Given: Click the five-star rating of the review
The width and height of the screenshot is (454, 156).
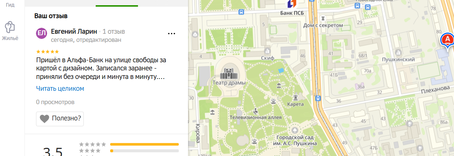Looking at the screenshot, I should [x=47, y=52].
